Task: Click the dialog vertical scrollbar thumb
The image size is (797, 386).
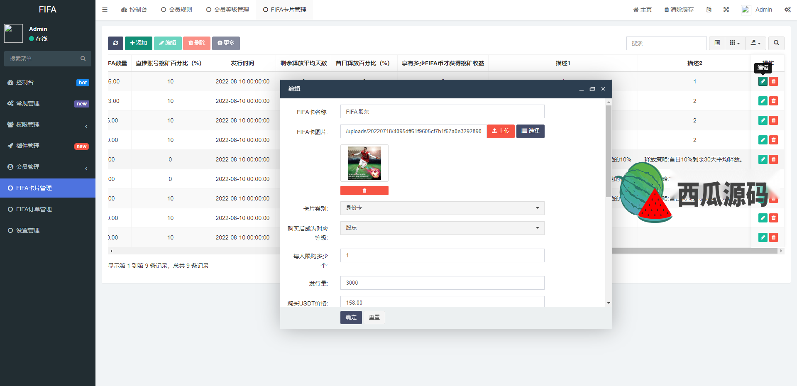Action: coord(609,151)
